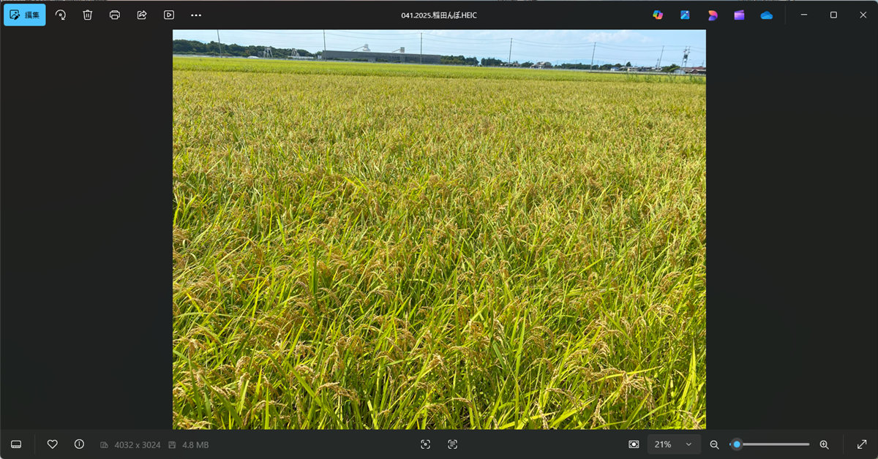Open the OneDrive cloud icon
Viewport: 878px width, 459px height.
766,15
